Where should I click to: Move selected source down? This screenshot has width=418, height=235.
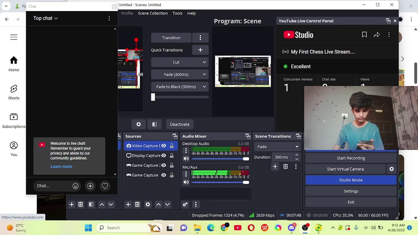pos(167,204)
